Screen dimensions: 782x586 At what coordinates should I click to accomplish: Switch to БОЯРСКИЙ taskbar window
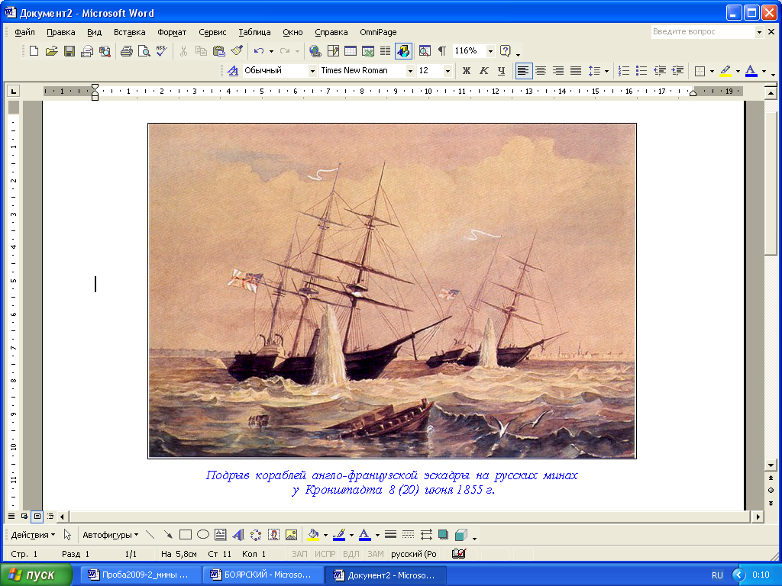tap(263, 575)
